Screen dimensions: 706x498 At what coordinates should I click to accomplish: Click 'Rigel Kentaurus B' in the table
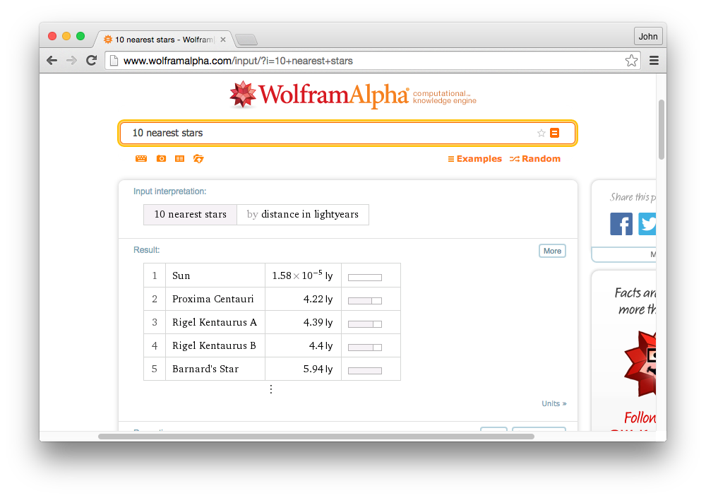[x=214, y=346]
